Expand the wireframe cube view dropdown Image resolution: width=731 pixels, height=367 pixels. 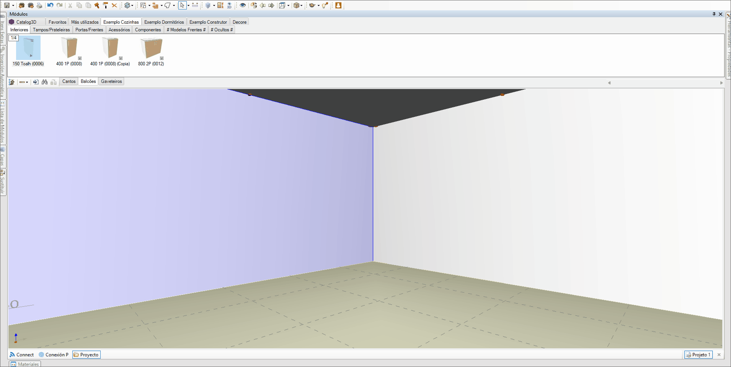(x=288, y=5)
